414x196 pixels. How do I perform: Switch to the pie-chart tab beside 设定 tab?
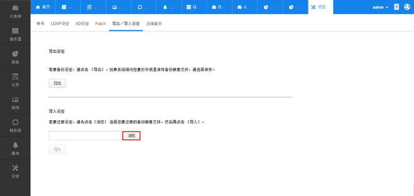tap(295, 7)
